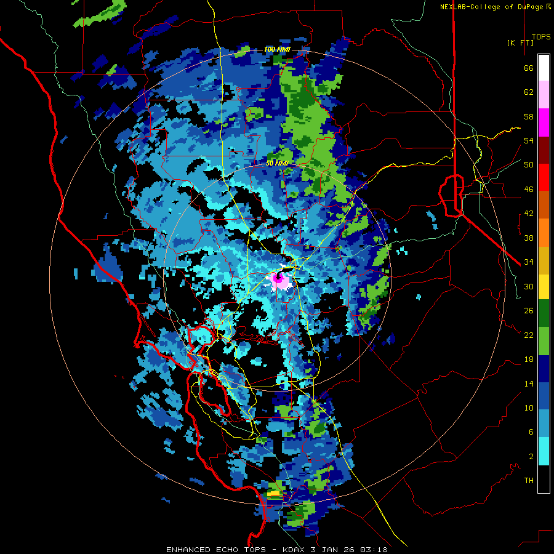Click the "62" legend value

coord(529,92)
